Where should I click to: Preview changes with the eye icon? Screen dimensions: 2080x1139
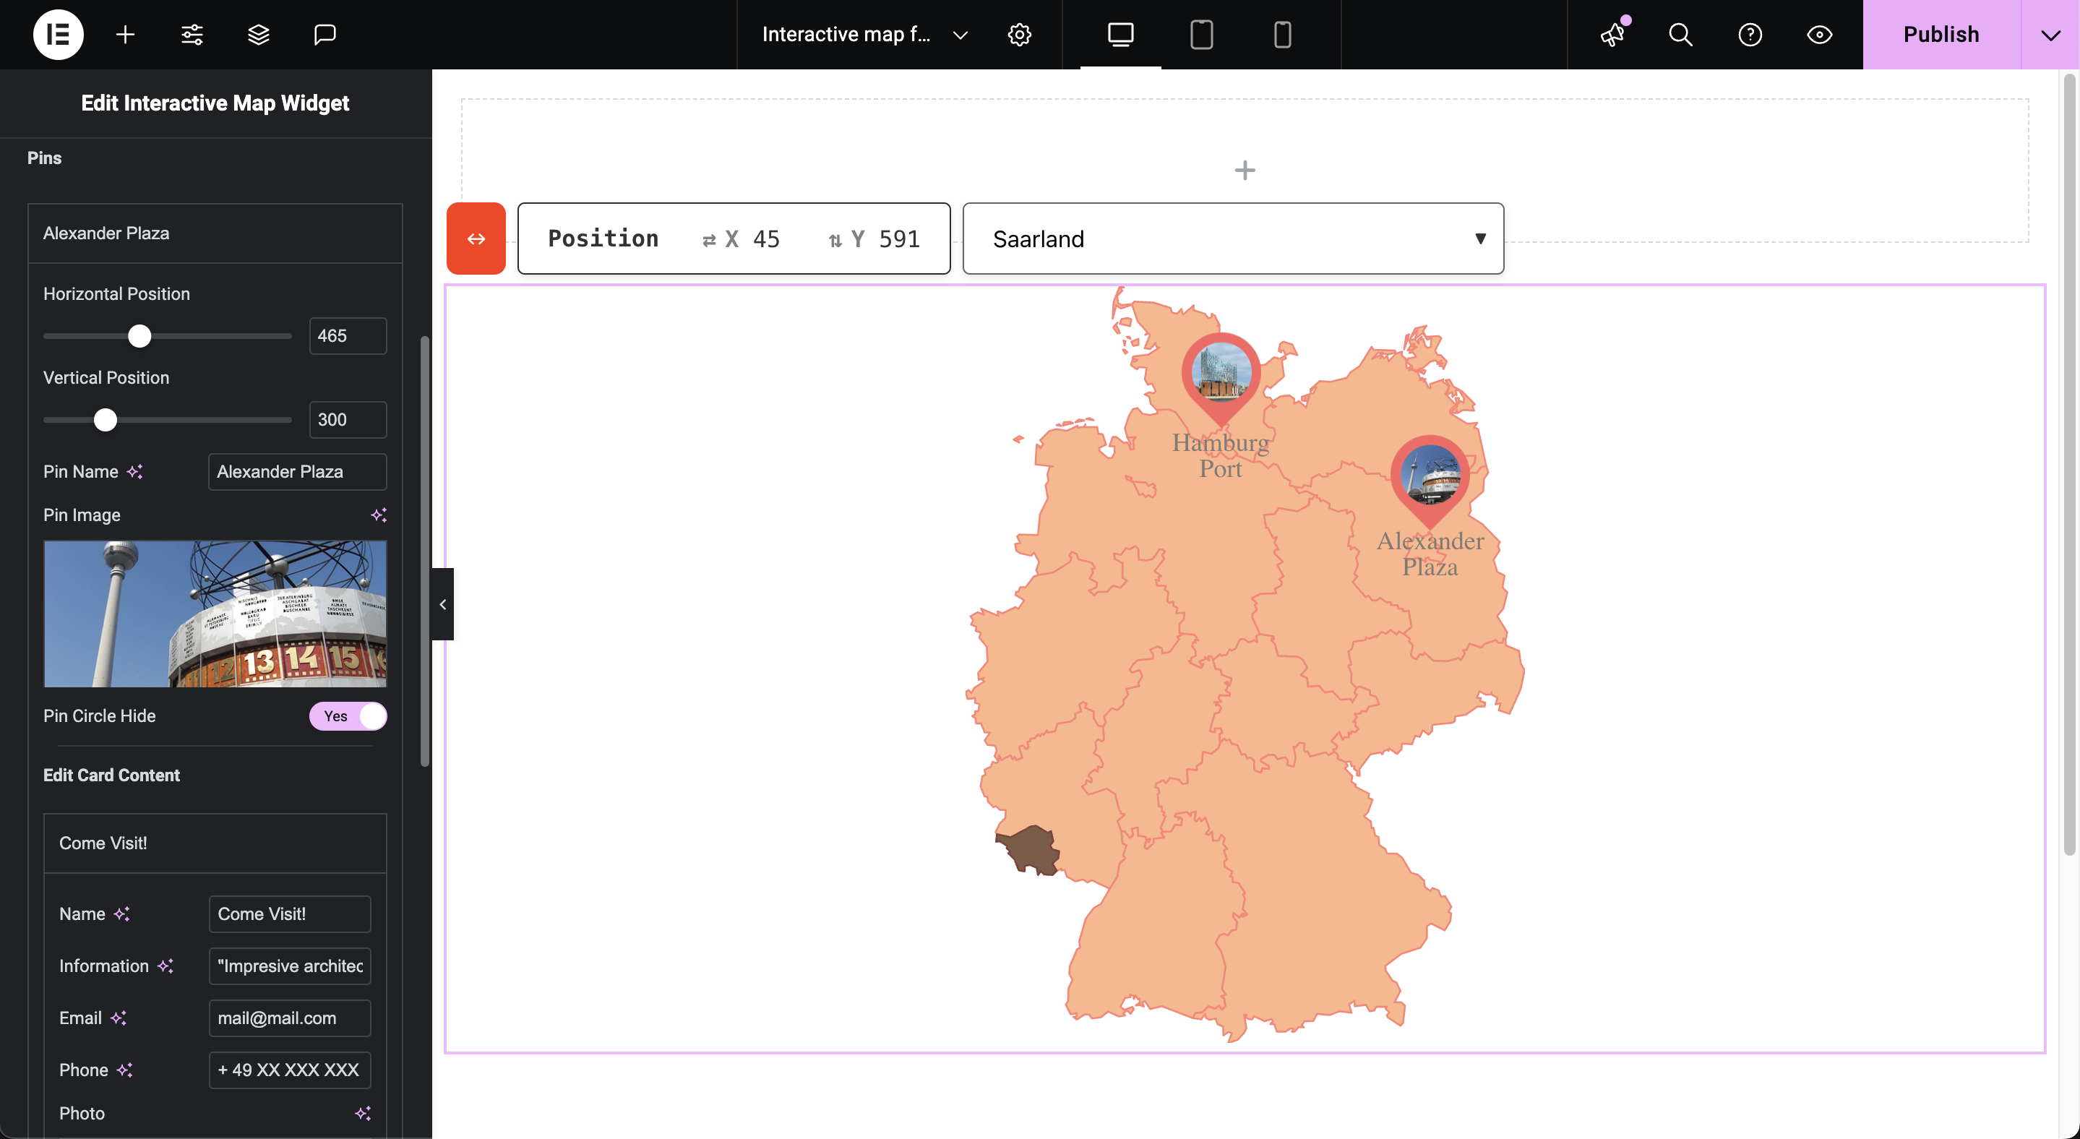1820,35
